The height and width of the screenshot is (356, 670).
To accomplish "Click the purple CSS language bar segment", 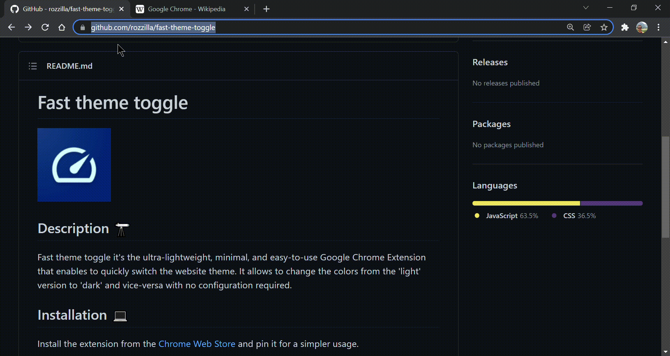I will point(611,203).
